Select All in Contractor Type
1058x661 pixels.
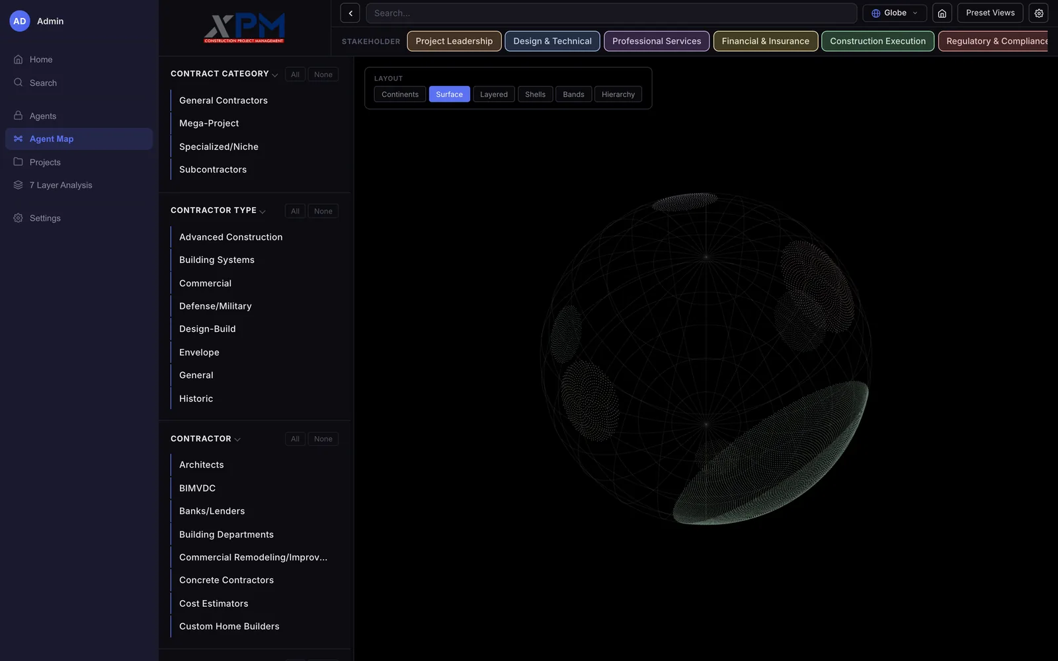(295, 212)
